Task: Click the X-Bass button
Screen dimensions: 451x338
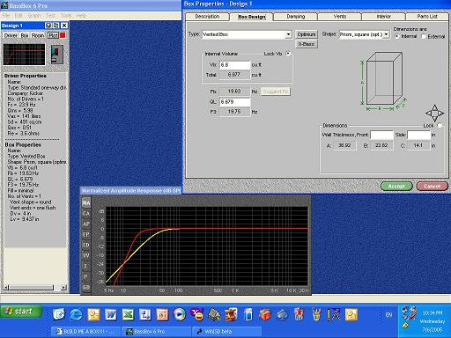Action: [307, 44]
